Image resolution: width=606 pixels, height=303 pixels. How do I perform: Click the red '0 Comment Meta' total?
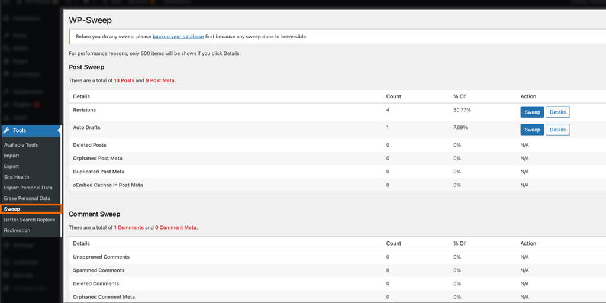point(176,228)
